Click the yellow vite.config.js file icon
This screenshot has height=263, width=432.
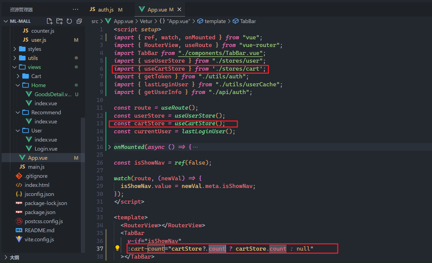point(19,239)
